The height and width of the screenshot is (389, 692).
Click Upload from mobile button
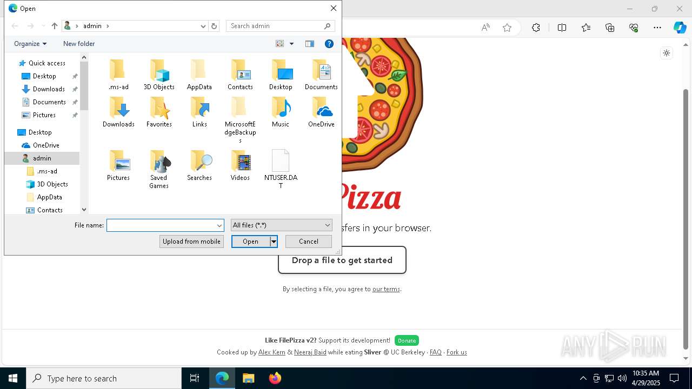(191, 242)
